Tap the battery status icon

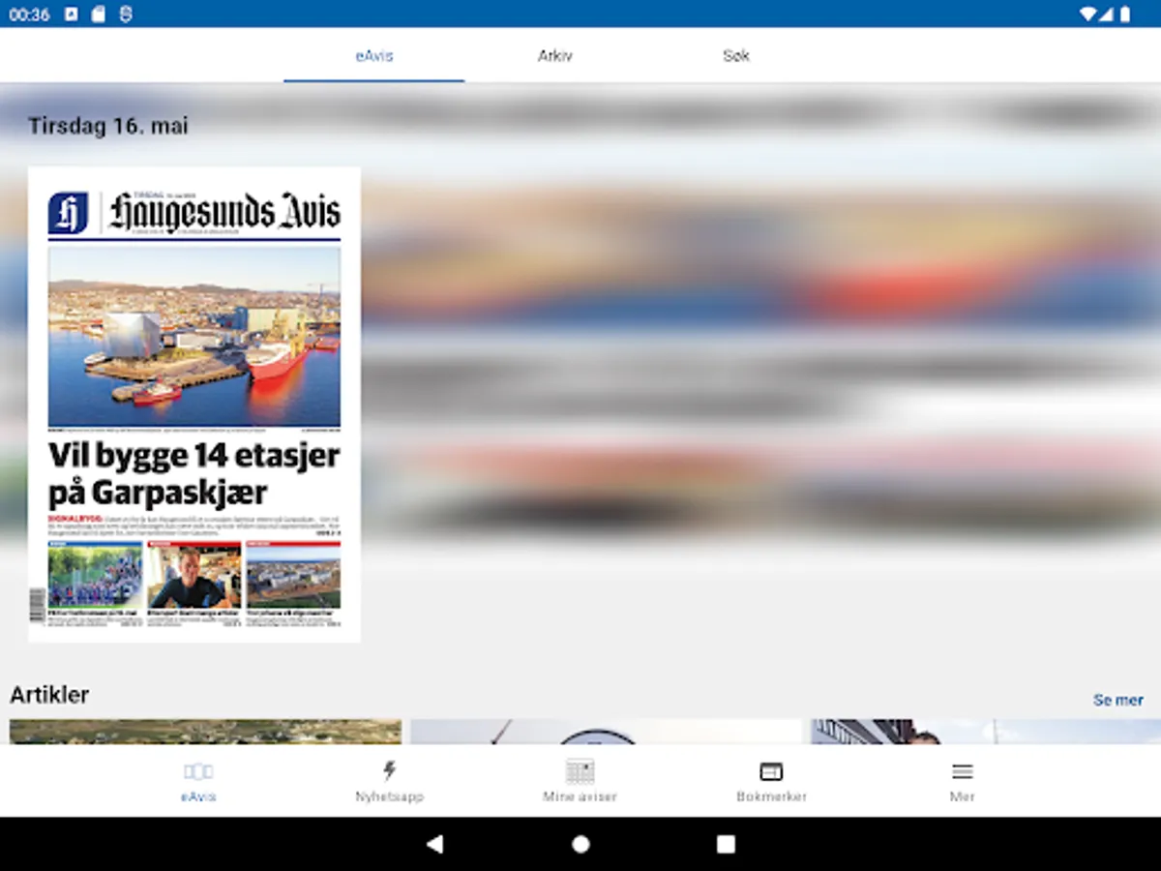tap(1125, 15)
